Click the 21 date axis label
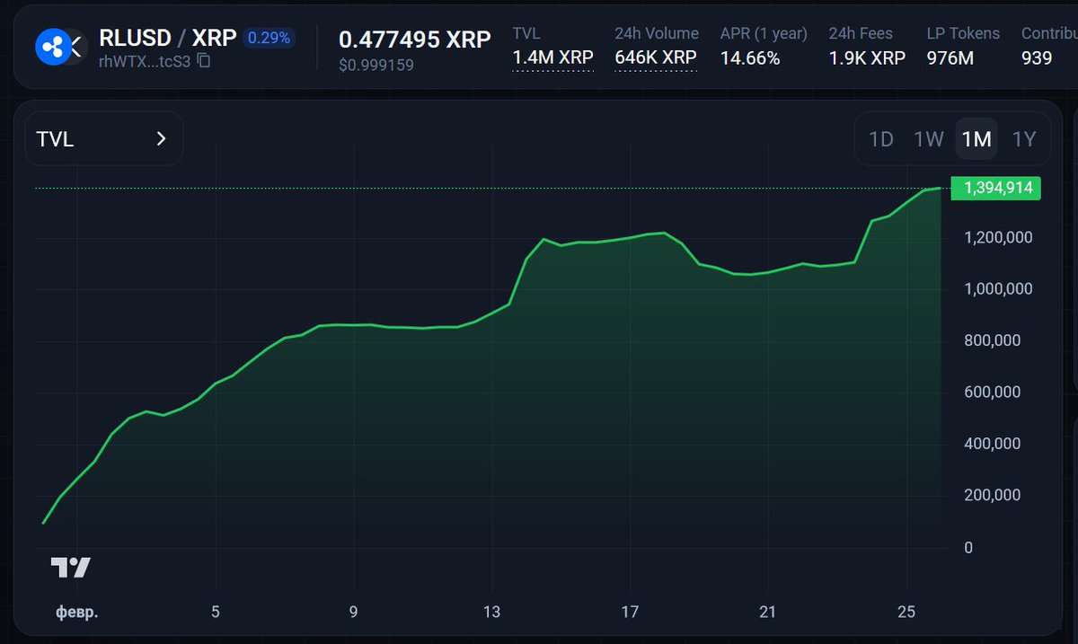Screen dimensions: 1078x644 767,613
